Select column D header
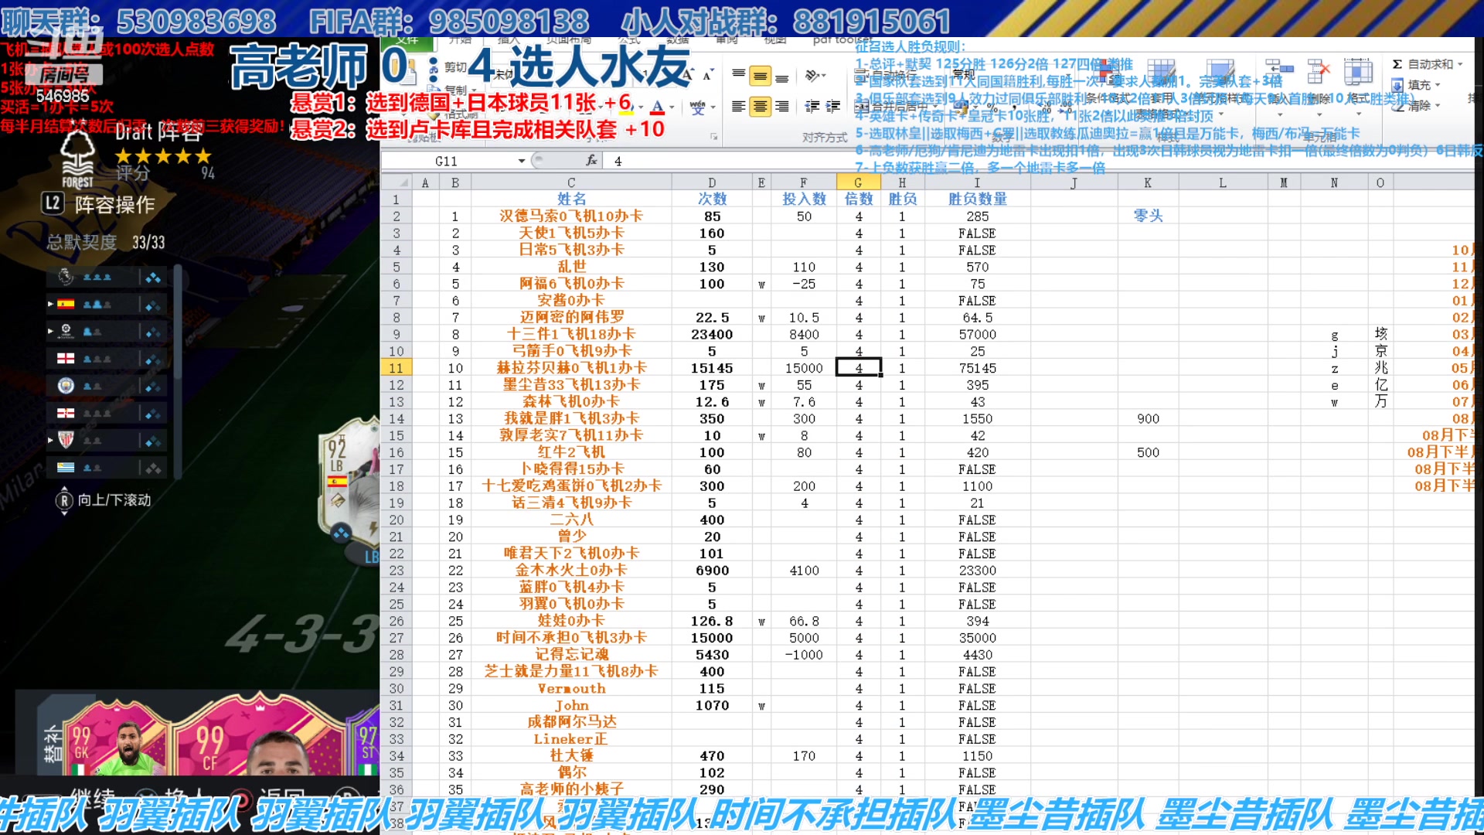Viewport: 1484px width, 835px height. click(711, 182)
